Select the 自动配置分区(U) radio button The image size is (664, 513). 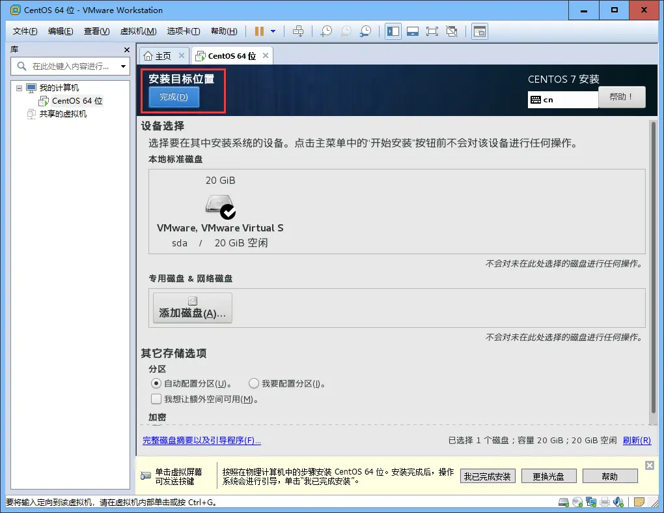pos(156,384)
